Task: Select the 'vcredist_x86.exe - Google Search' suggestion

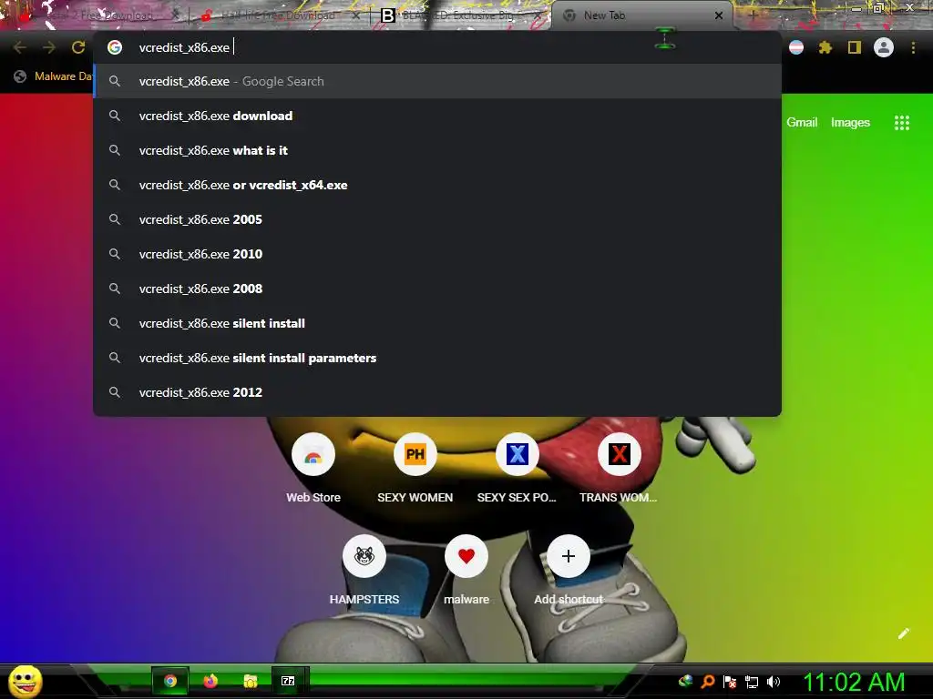Action: pyautogui.click(x=437, y=81)
